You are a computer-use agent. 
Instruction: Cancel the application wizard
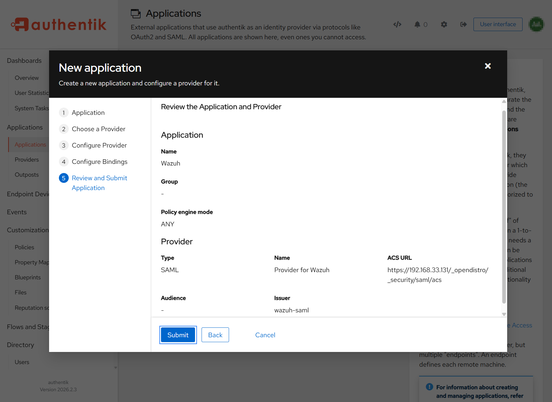pyautogui.click(x=265, y=335)
